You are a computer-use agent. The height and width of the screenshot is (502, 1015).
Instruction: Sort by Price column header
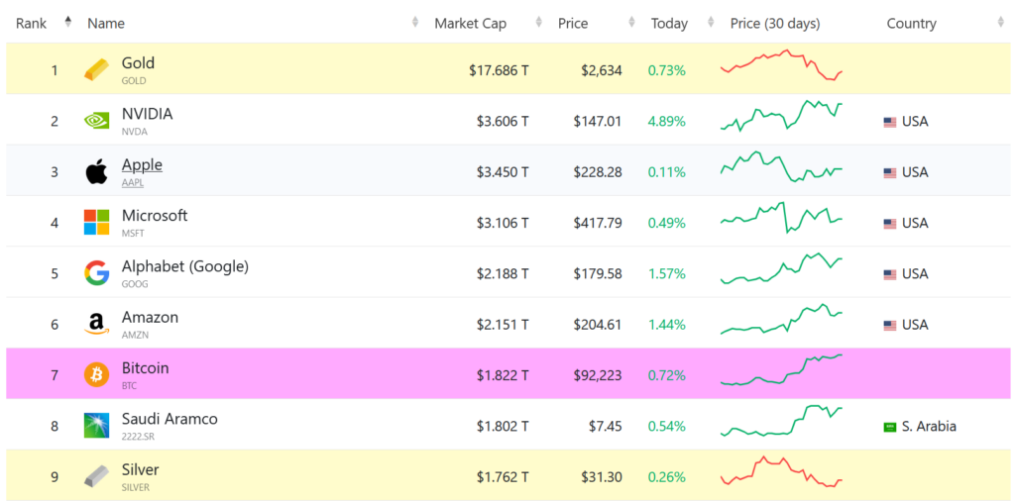[573, 23]
